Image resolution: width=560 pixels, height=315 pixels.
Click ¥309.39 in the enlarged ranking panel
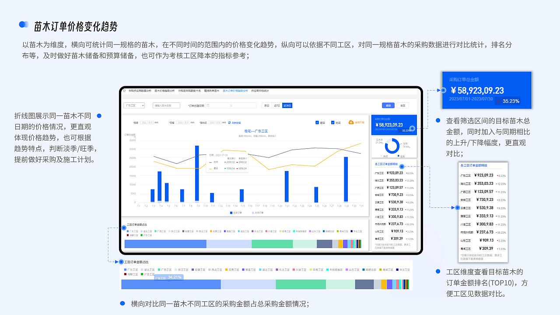(487, 248)
